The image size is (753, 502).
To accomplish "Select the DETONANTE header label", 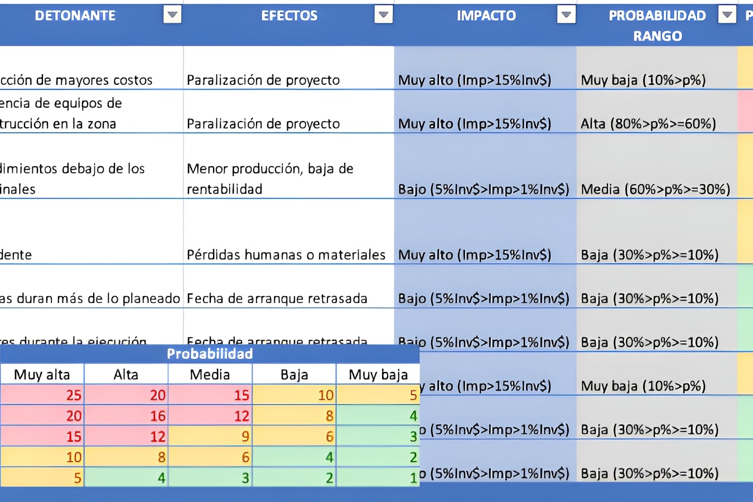I will pyautogui.click(x=75, y=16).
